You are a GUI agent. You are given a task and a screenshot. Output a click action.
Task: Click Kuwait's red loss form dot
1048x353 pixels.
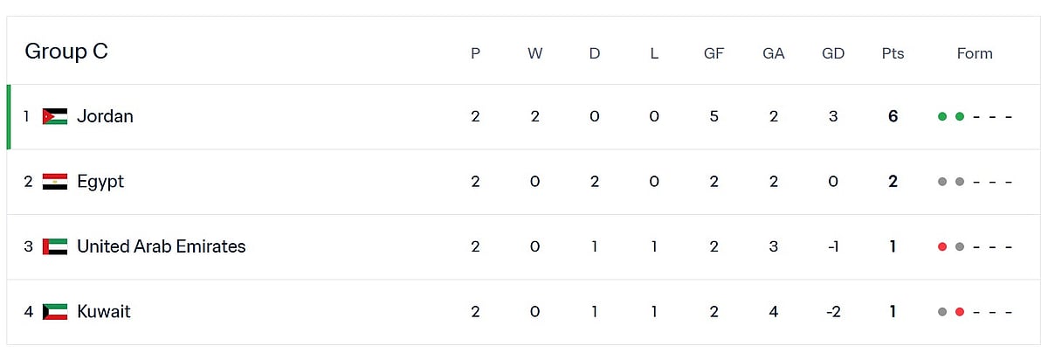[x=960, y=312]
